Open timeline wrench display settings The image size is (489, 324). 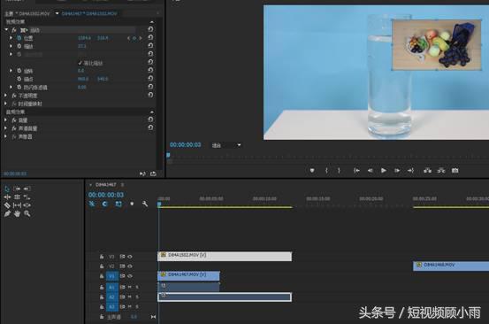click(x=145, y=204)
